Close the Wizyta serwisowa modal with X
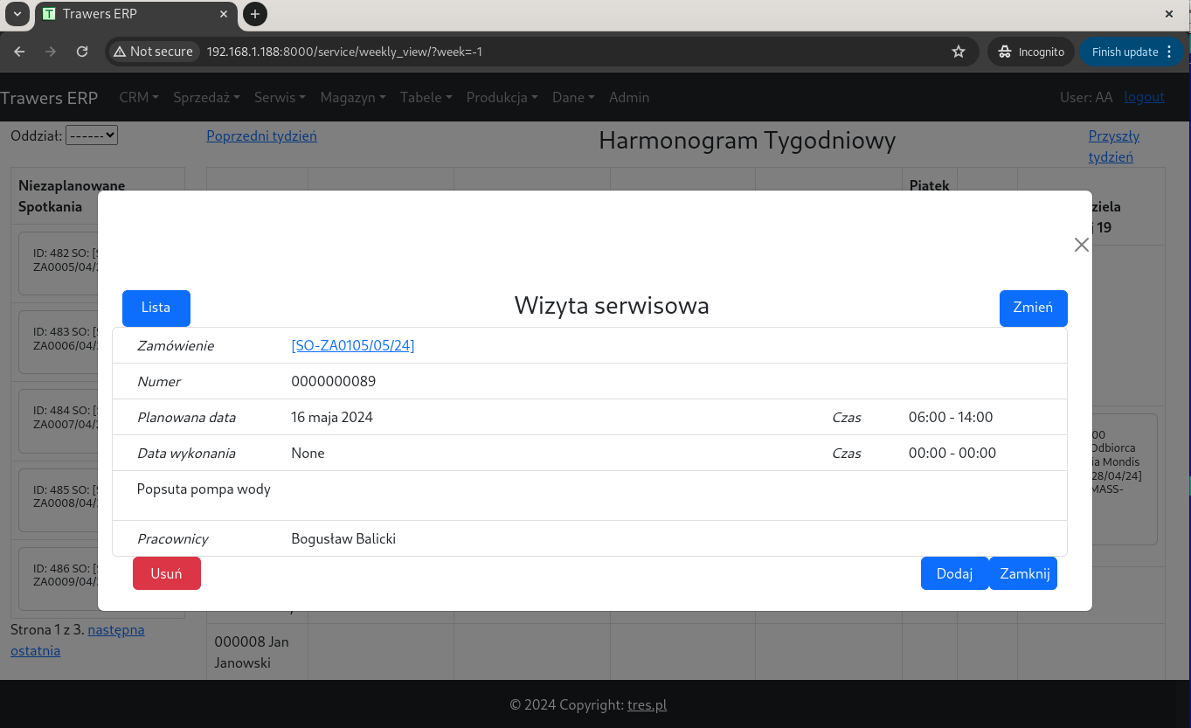This screenshot has height=728, width=1191. coord(1082,245)
